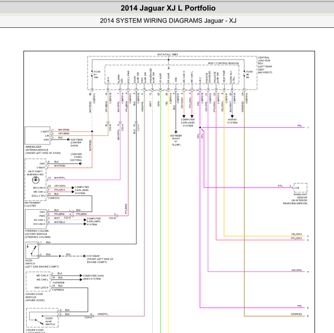This screenshot has width=334, height=333.
Task: Click the 'CAPW02A' connector label
Action: pyautogui.click(x=58, y=289)
